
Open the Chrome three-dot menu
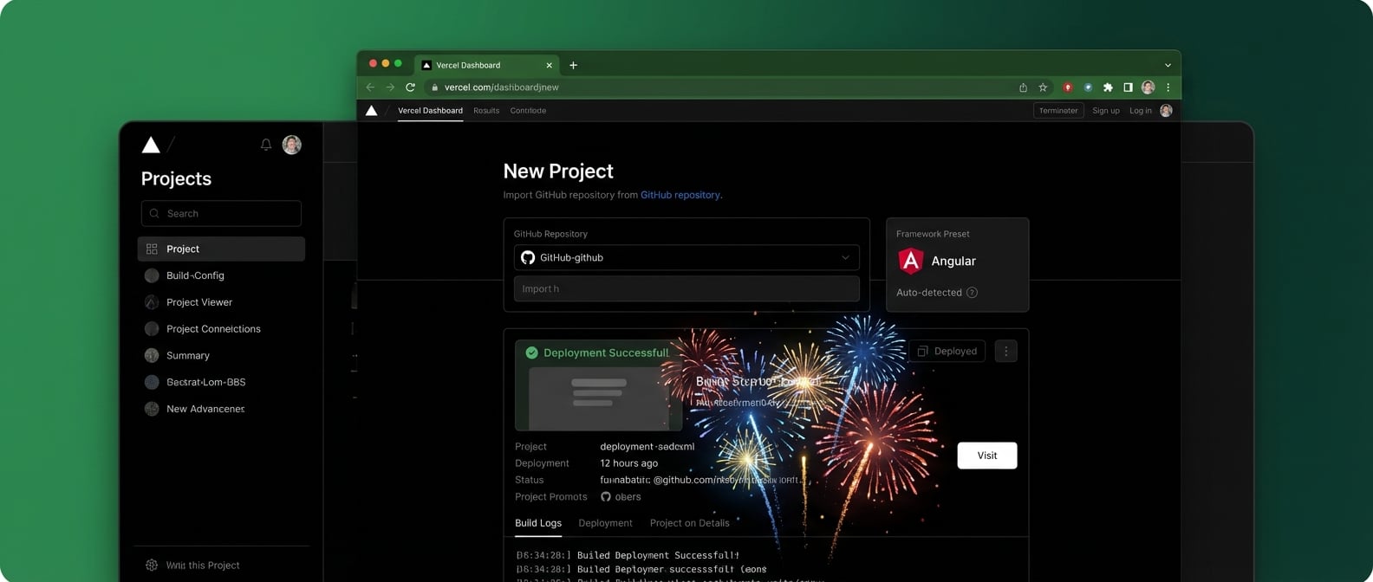point(1168,87)
